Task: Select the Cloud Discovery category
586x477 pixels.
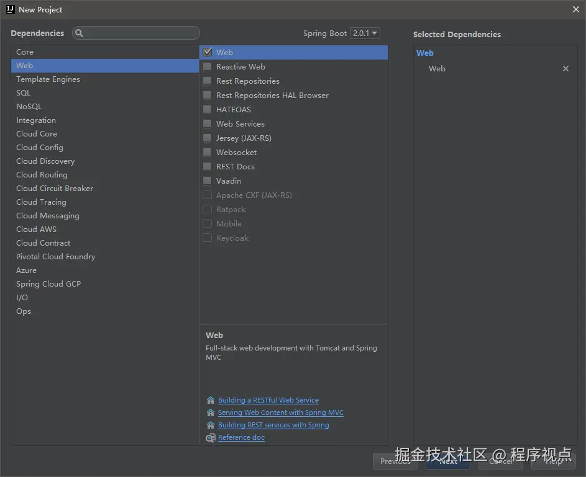Action: 105,161
